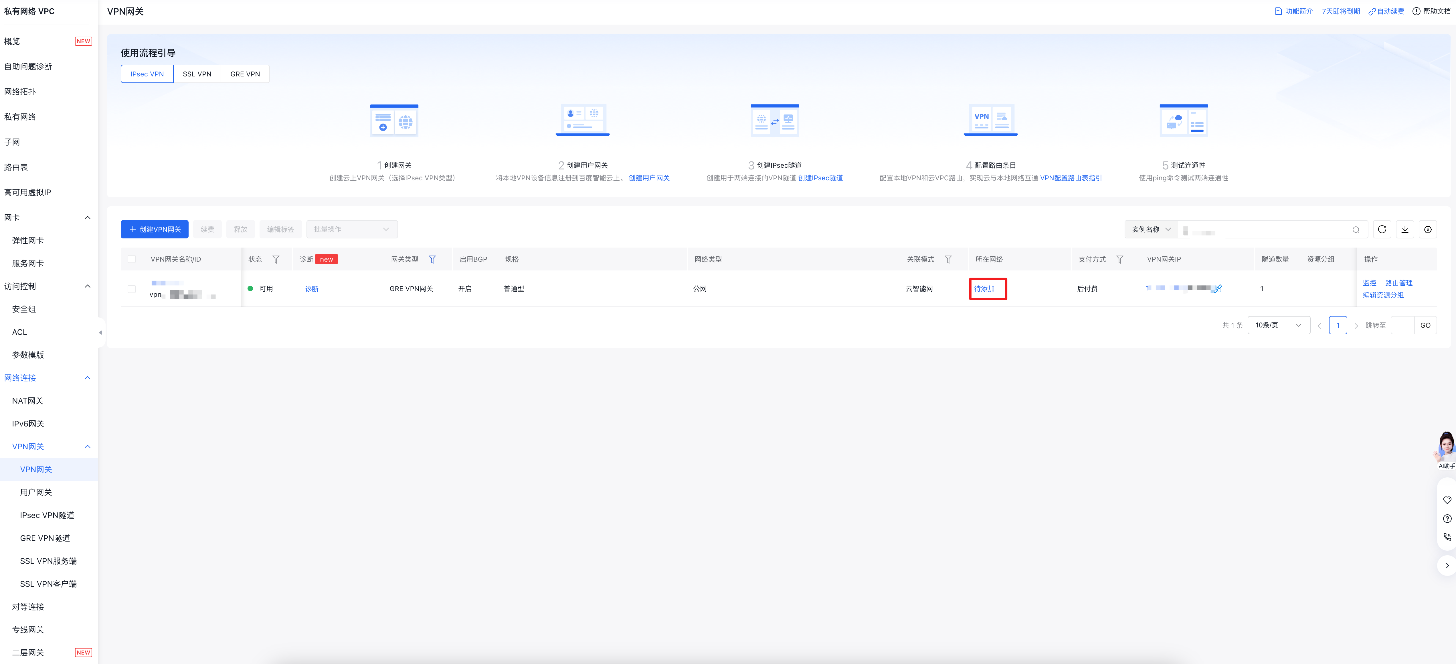Filter by gateway type funnel icon
Screen dimensions: 1456x664
[x=432, y=259]
